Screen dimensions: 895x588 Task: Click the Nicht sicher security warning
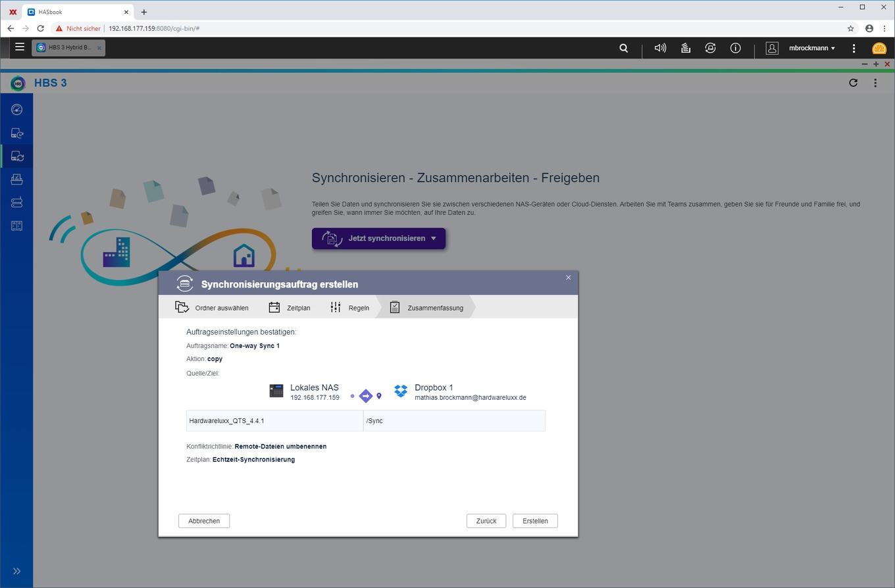tap(78, 28)
